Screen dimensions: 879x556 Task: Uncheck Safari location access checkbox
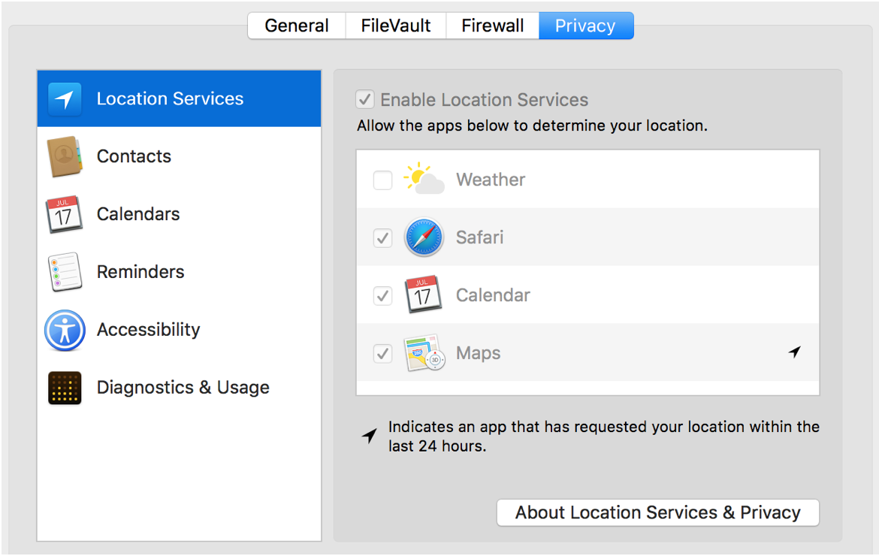tap(383, 237)
